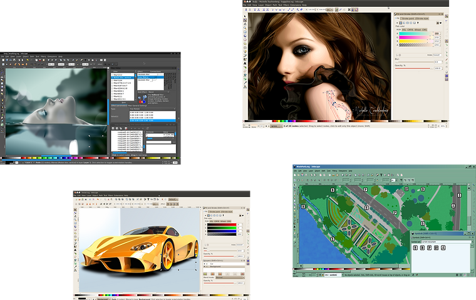Image resolution: width=476 pixels, height=300 pixels.
Task: Click the red delete layer button in car window
Action: 242,274
